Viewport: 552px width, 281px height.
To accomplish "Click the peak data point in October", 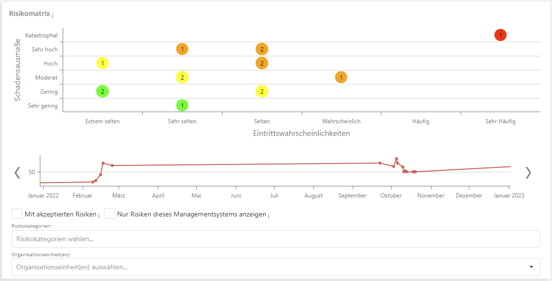I will pos(397,159).
